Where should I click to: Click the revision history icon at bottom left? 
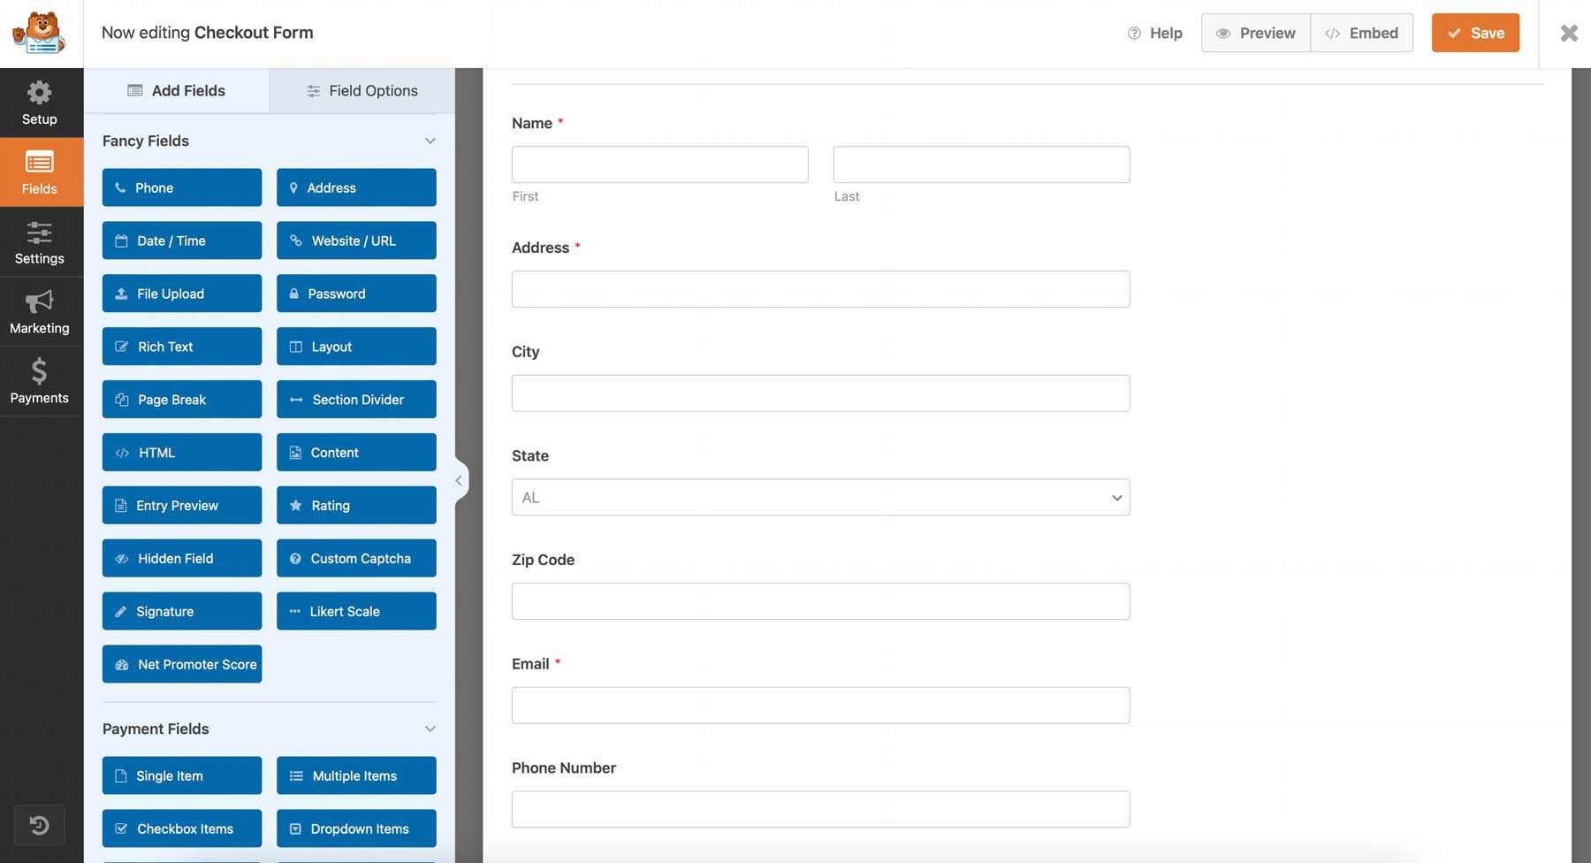39,825
